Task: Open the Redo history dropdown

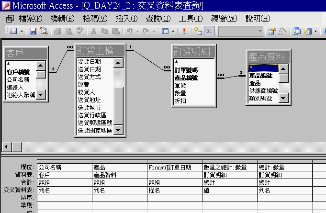Action: pyautogui.click(x=154, y=32)
